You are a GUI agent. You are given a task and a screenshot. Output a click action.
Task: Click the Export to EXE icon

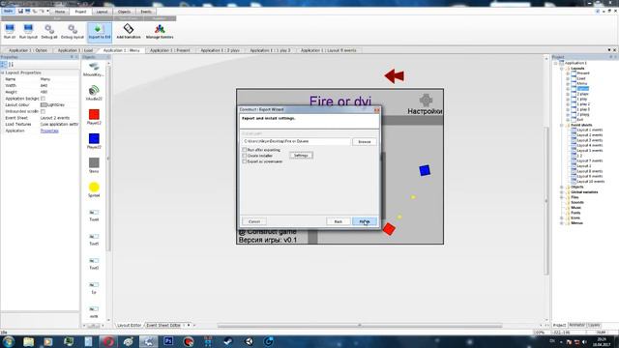pos(100,31)
